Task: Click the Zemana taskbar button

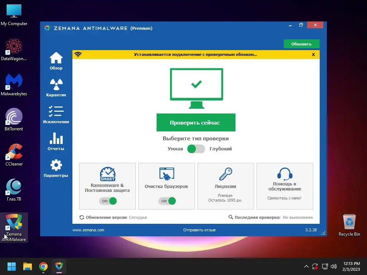Action: click(x=59, y=266)
